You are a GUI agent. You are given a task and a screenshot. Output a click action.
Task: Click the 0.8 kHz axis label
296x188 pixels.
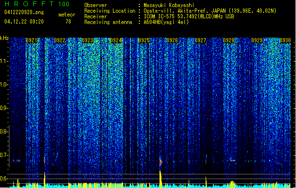[4, 132]
